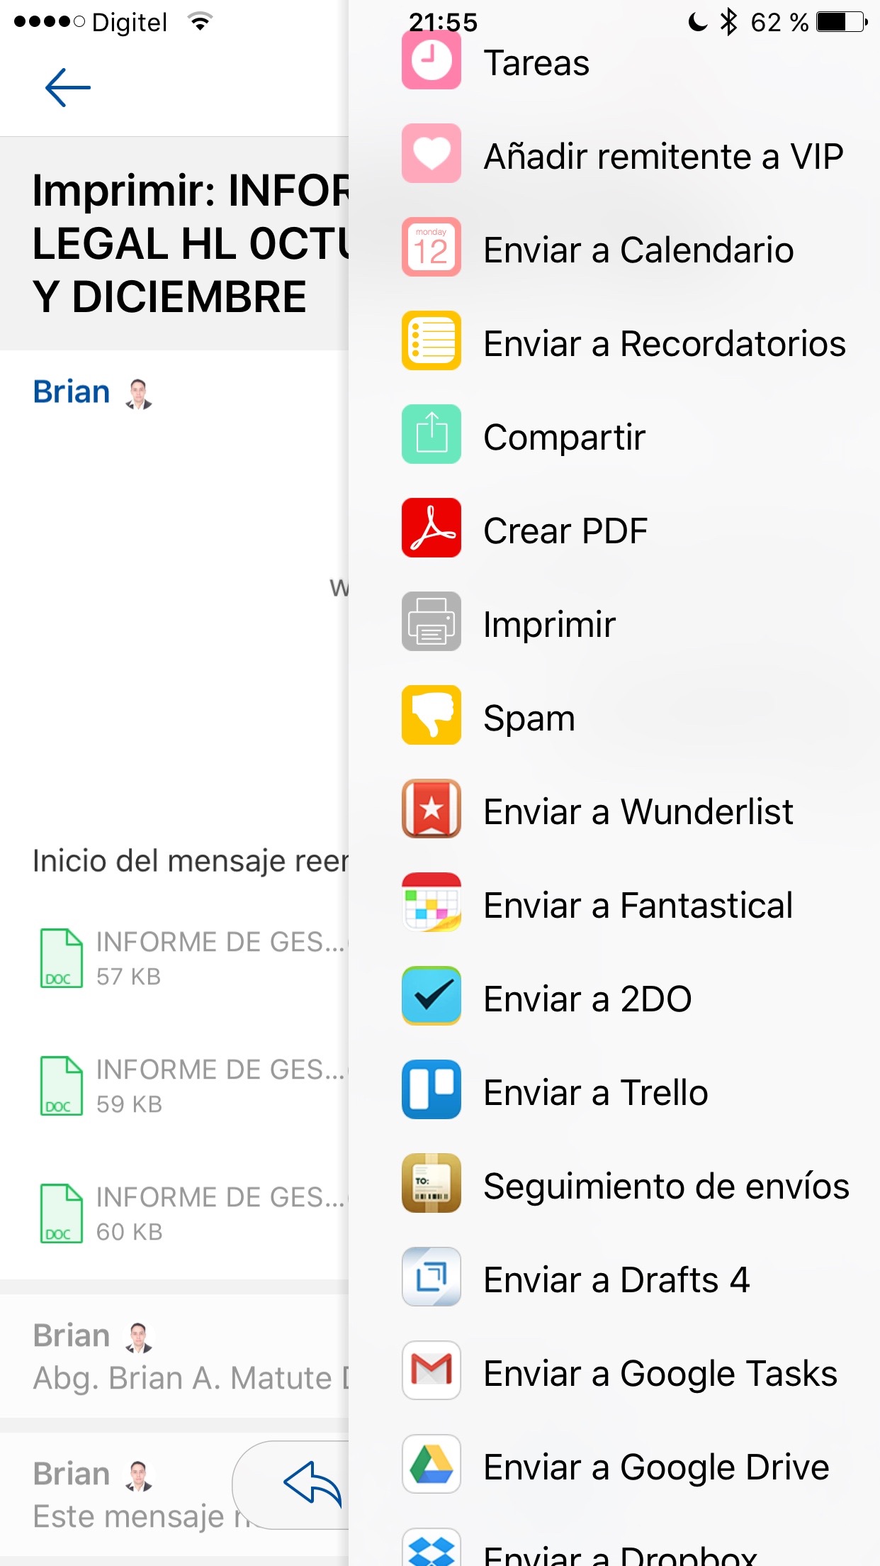Image resolution: width=880 pixels, height=1566 pixels.
Task: Select Enviar a Google Tasks
Action: [x=660, y=1373]
